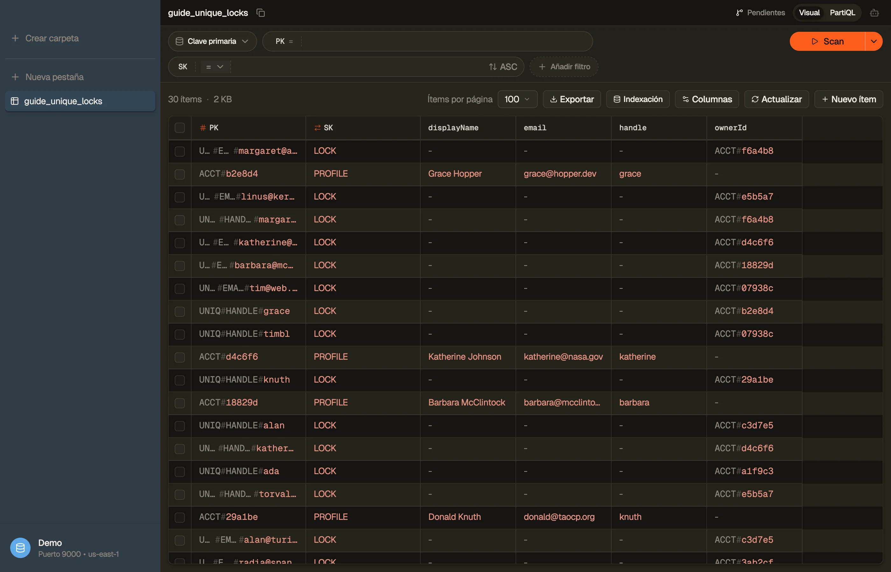Click the ACCT#a1f9c3 ownerId cell
Viewport: 891px width, 572px height.
(x=754, y=471)
